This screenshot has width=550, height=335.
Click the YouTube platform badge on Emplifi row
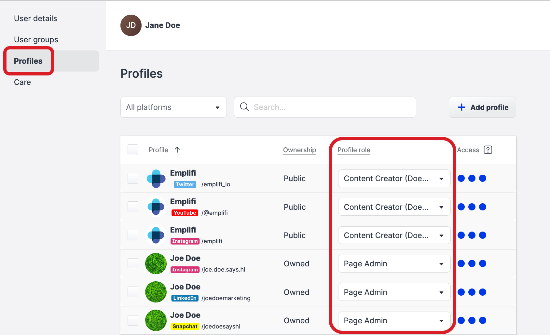point(185,213)
